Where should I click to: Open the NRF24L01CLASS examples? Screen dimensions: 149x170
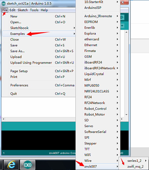(x=98, y=91)
